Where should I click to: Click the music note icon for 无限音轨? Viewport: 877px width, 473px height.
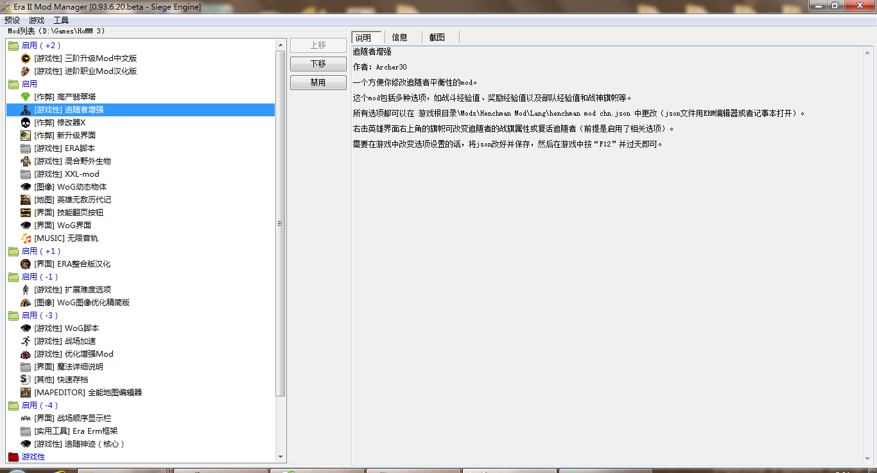(x=25, y=238)
